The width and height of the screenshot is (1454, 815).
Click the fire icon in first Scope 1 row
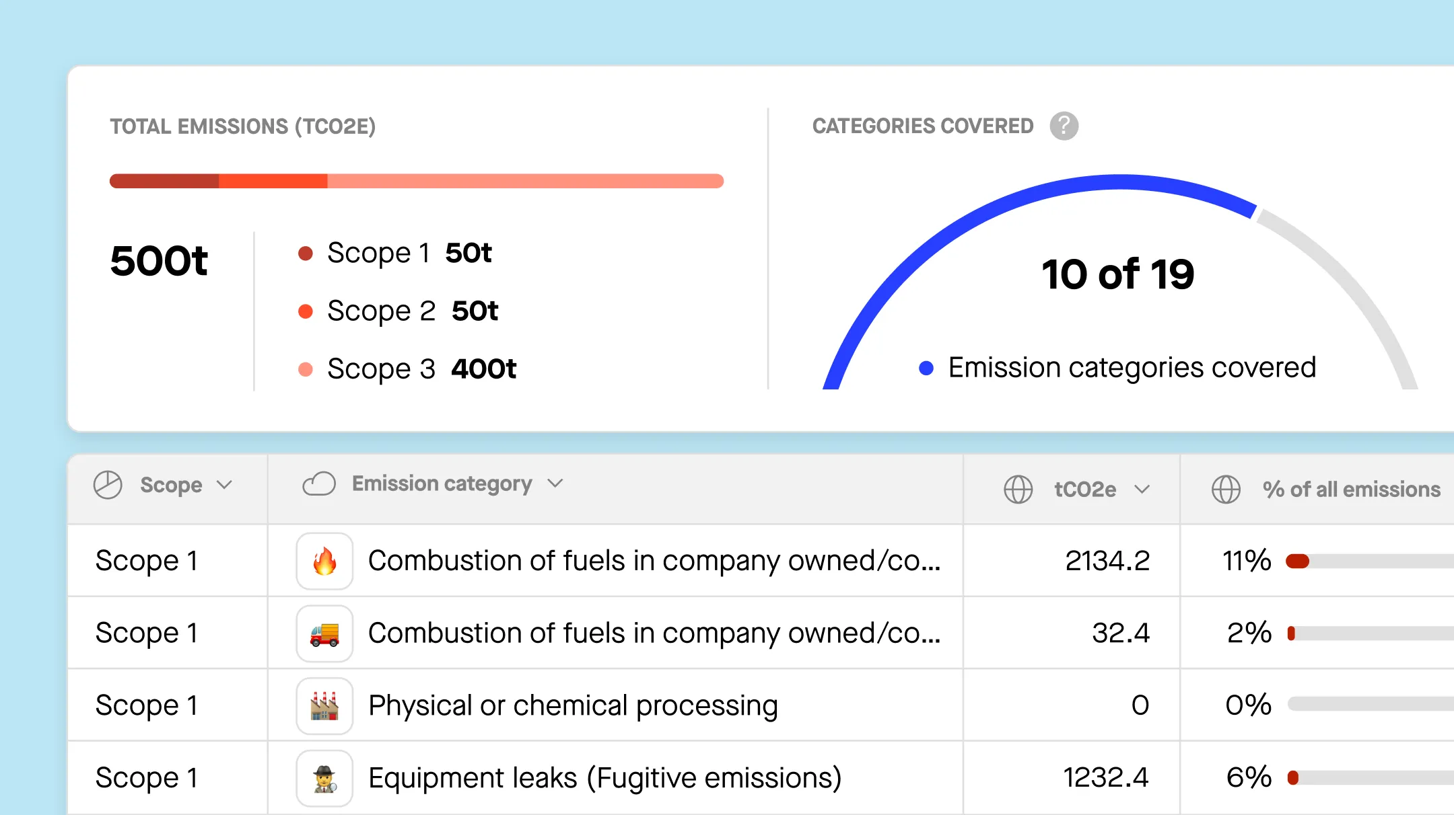click(324, 561)
